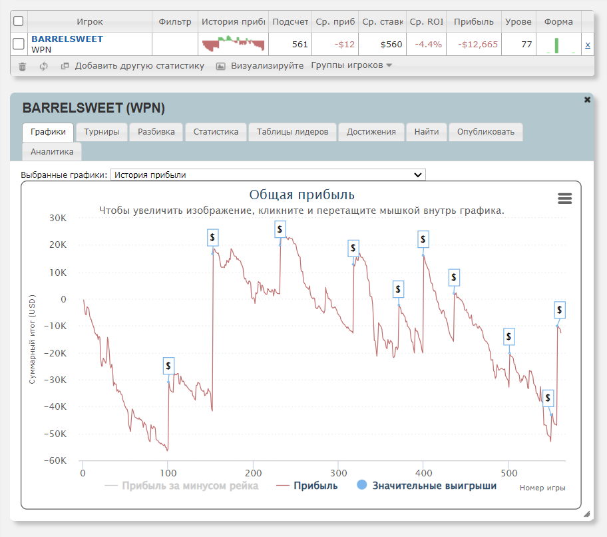This screenshot has height=537, width=607.
Task: Toggle the Значительные выигрыши legend series
Action: pos(426,486)
